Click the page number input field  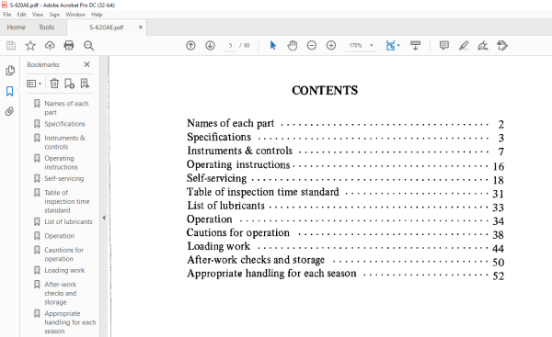point(231,45)
